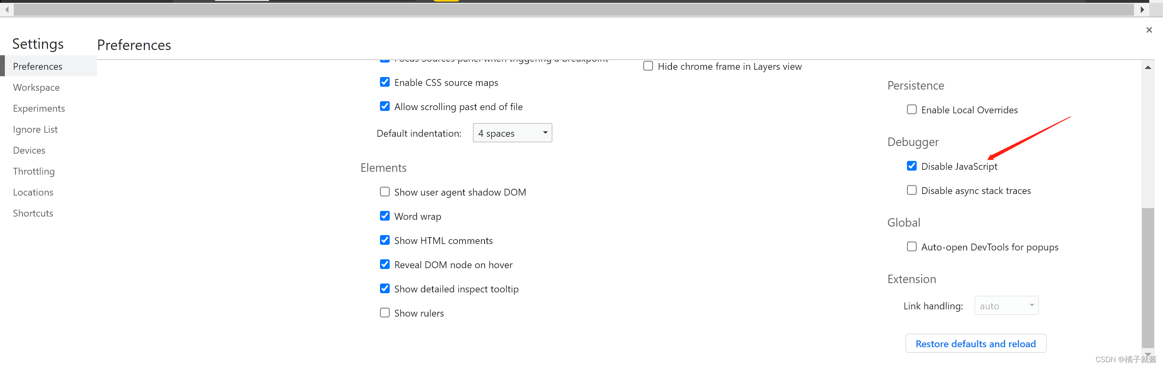
Task: Click the vertical scrollbar thumb in preferences
Action: pos(1148,278)
